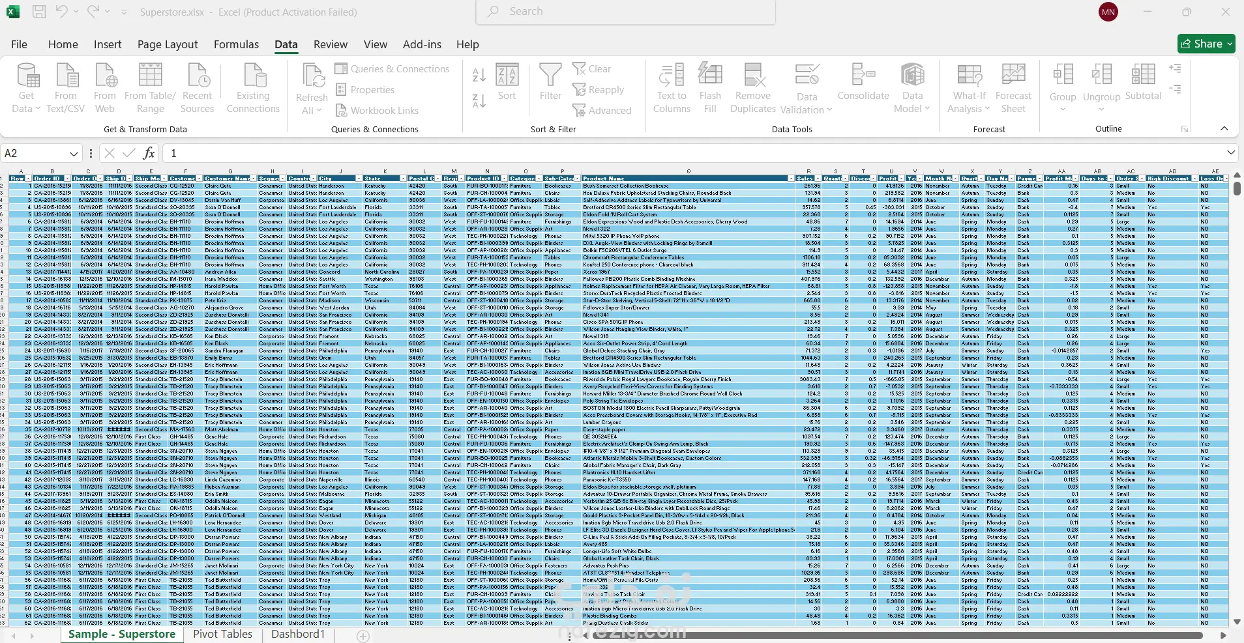Click the Group outline icon
Image resolution: width=1244 pixels, height=643 pixels.
click(x=1063, y=74)
